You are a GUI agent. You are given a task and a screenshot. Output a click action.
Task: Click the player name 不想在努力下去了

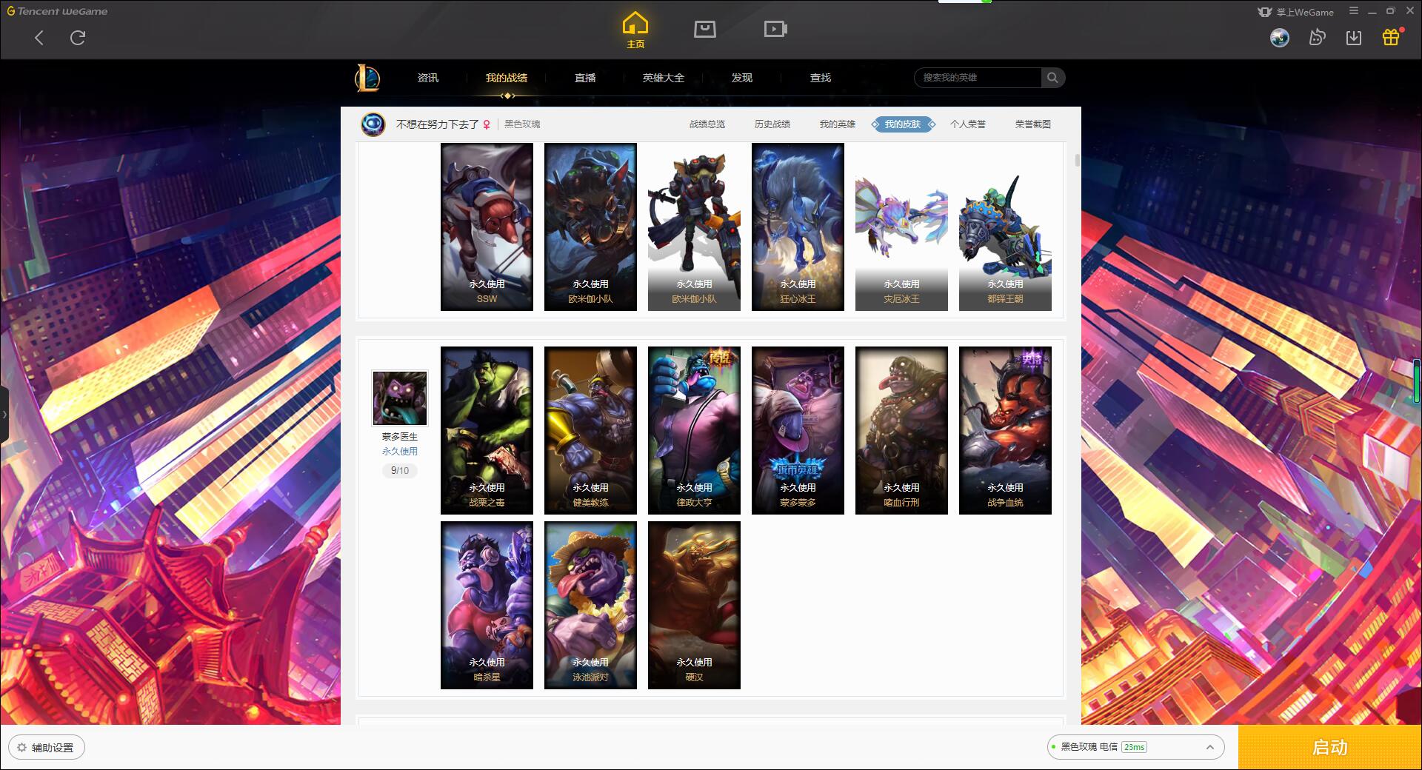tap(437, 124)
